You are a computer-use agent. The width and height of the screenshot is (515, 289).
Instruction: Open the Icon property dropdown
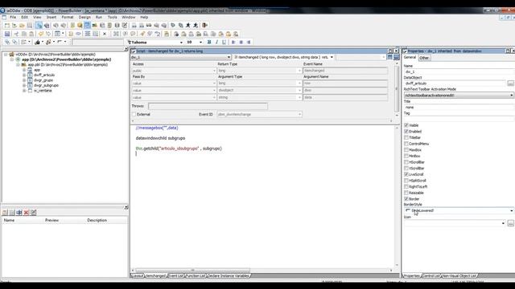tap(503, 223)
